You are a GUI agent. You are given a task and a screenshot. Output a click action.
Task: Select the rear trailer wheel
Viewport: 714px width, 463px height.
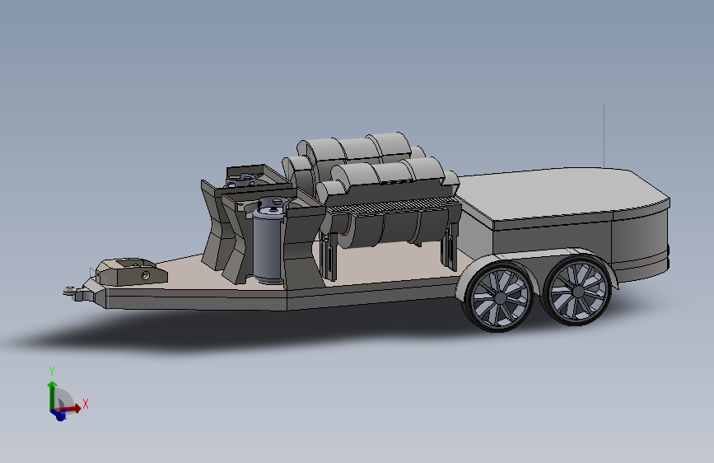pos(577,290)
